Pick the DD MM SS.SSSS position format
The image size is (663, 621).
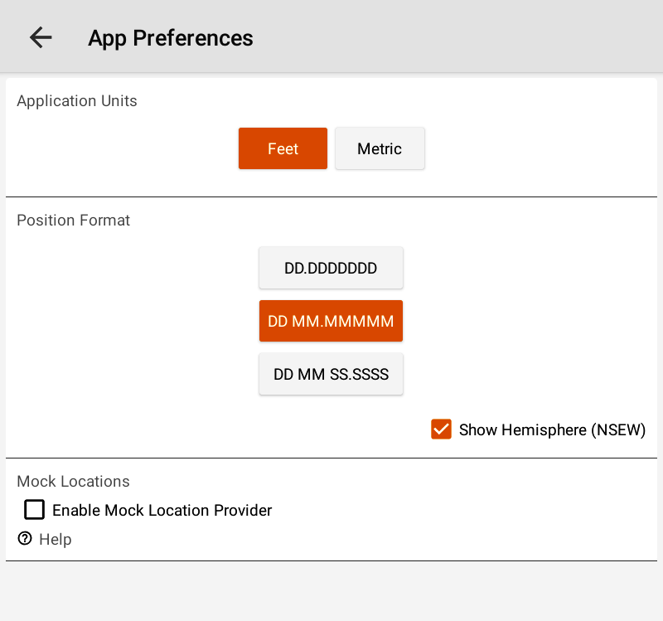tap(331, 374)
